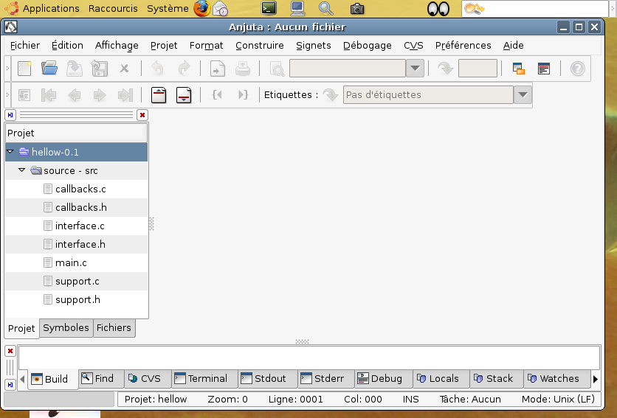The image size is (617, 418).
Task: Click the next message red-bottom page icon
Action: 184,95
